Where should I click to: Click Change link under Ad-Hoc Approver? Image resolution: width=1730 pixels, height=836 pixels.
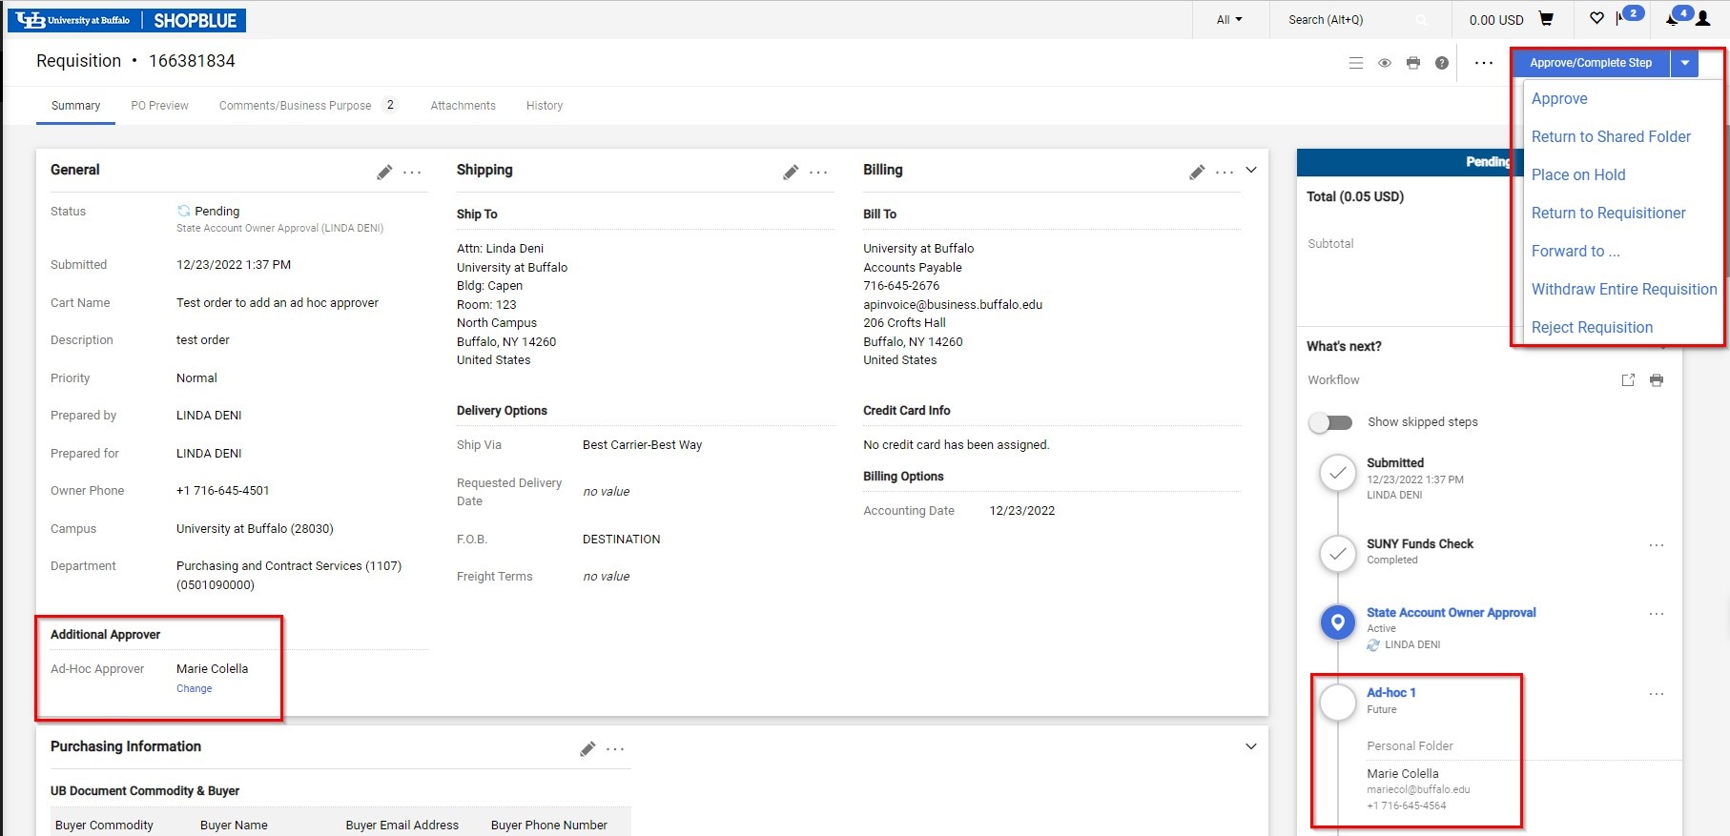pos(194,688)
